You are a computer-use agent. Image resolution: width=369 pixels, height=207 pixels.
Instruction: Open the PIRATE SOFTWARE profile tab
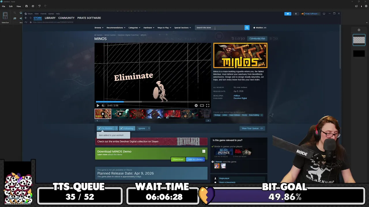point(89,18)
